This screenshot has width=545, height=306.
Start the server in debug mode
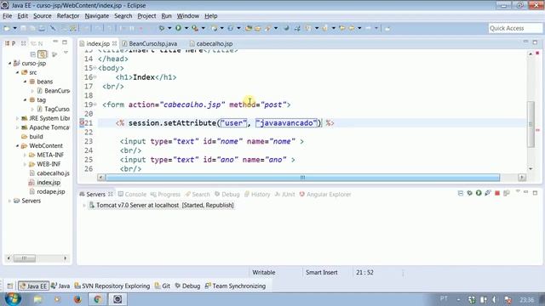(x=469, y=193)
